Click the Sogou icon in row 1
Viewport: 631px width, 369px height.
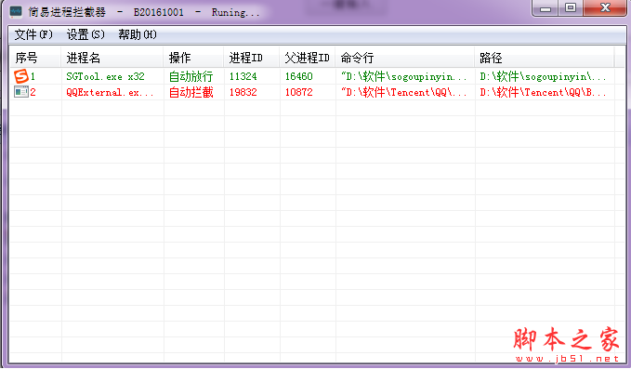pos(21,76)
